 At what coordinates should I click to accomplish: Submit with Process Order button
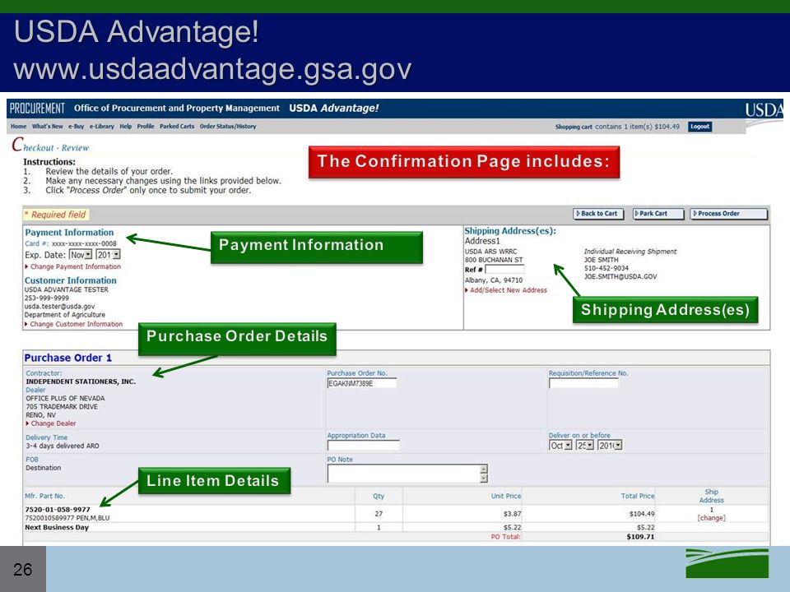point(728,214)
